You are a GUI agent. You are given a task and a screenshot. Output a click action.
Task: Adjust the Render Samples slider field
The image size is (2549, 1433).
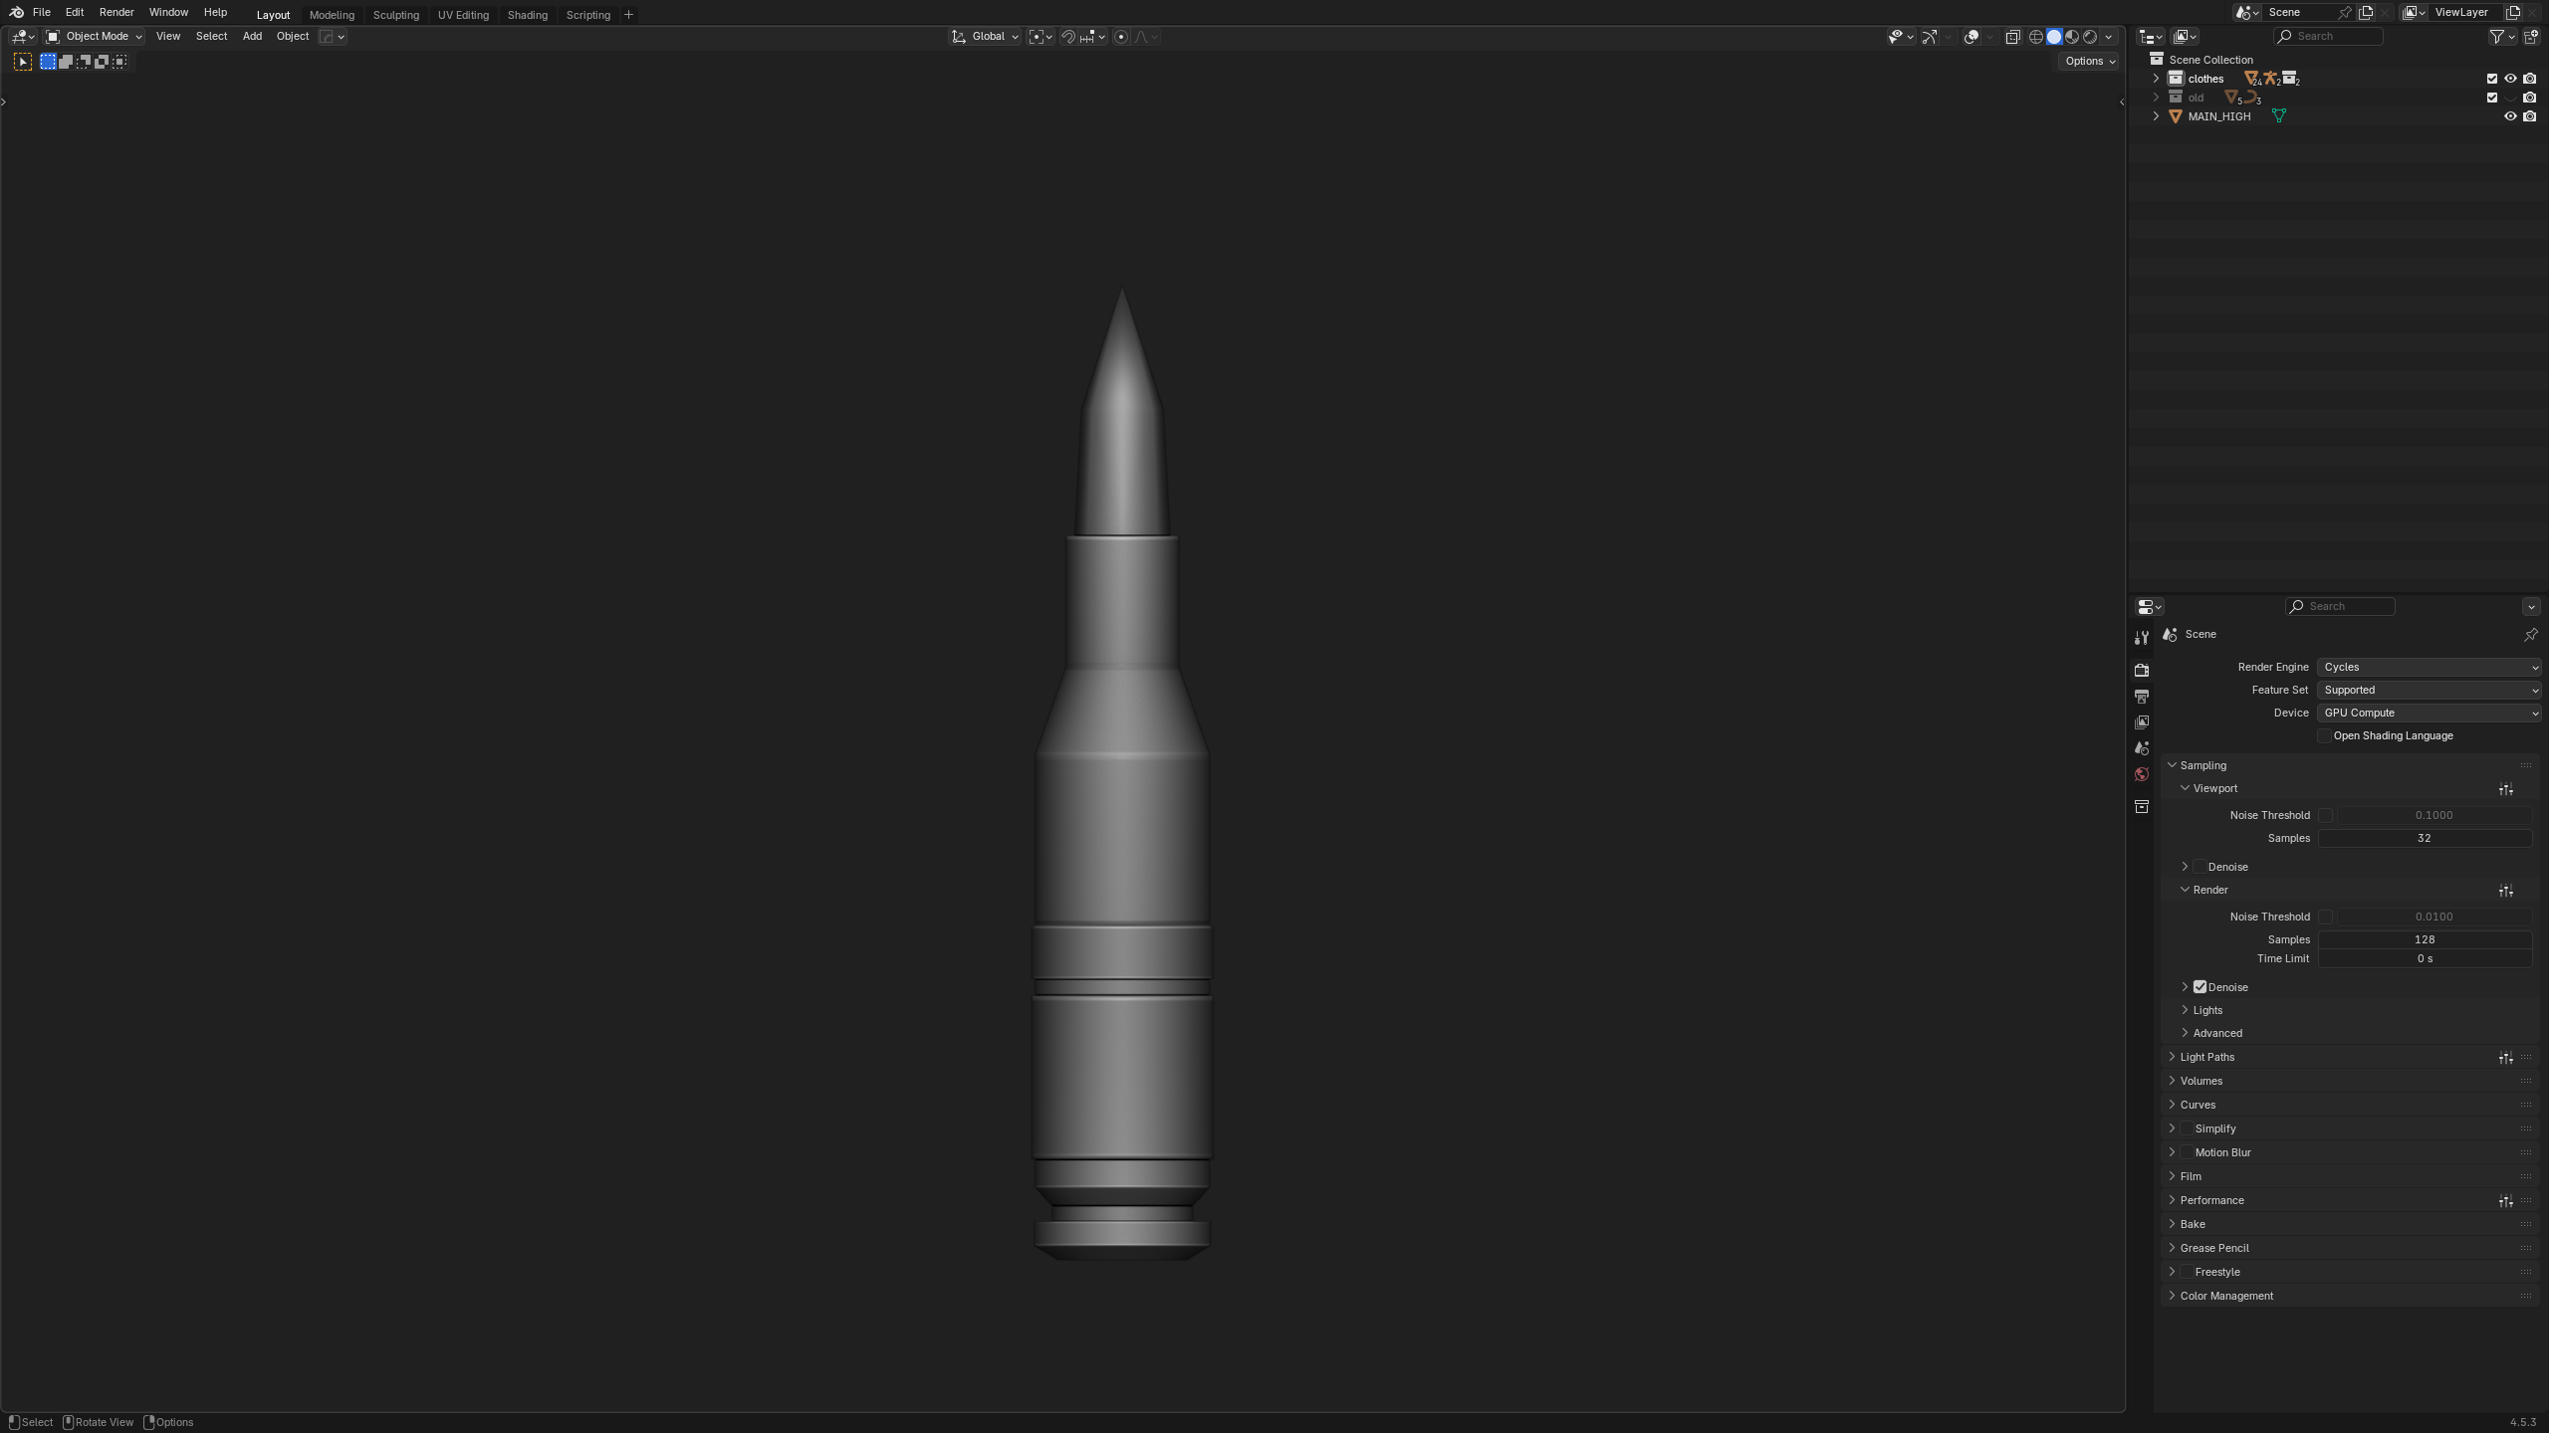pyautogui.click(x=2424, y=939)
